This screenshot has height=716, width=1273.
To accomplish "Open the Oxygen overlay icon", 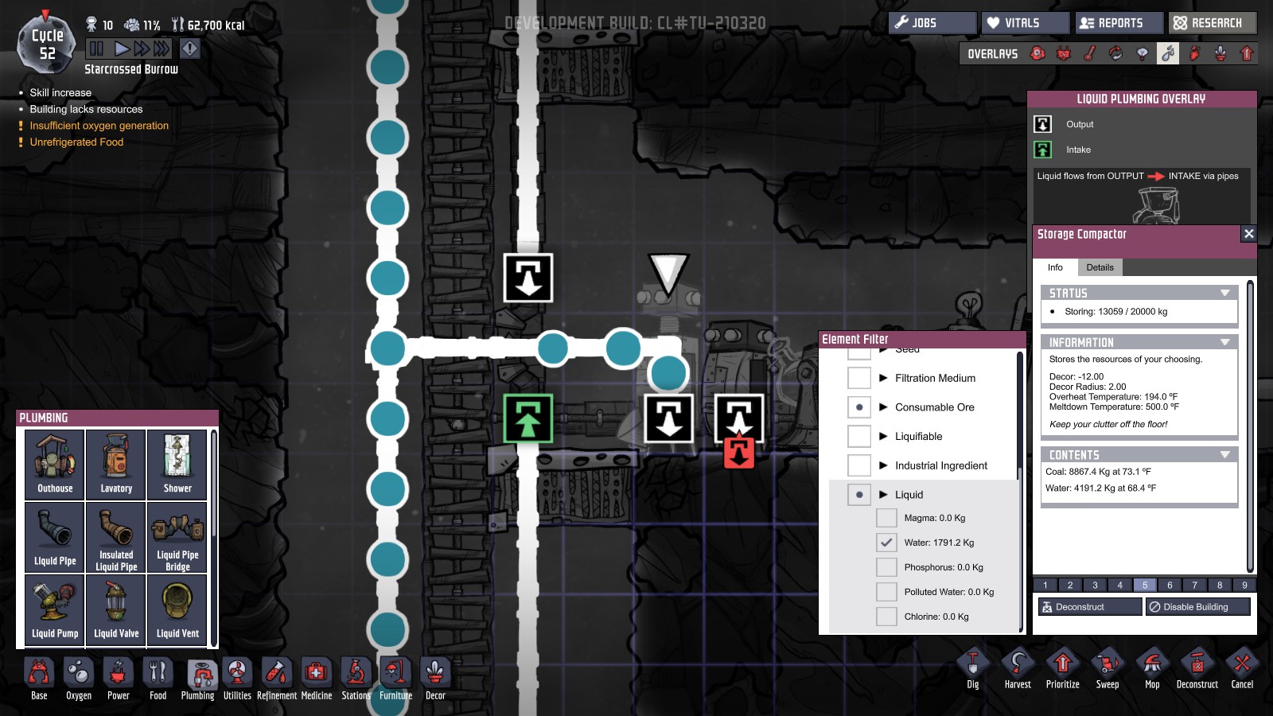I will click(x=1037, y=53).
